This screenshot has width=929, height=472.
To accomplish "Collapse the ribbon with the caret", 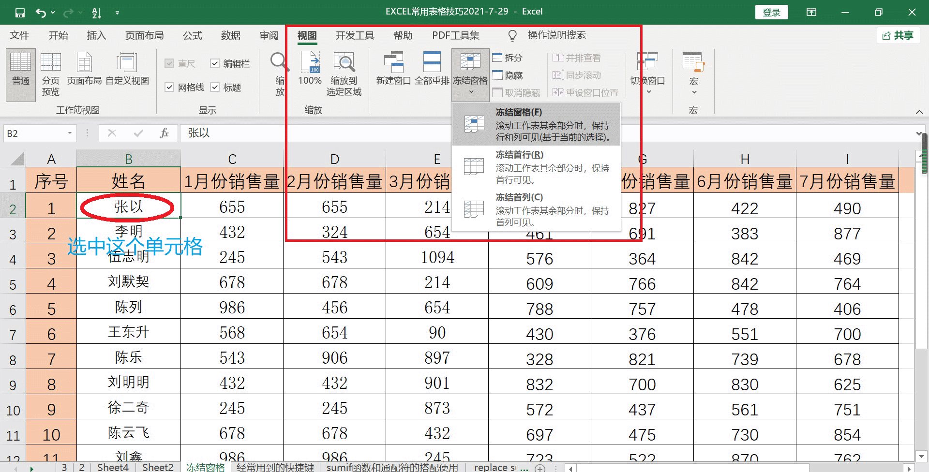I will click(x=919, y=112).
